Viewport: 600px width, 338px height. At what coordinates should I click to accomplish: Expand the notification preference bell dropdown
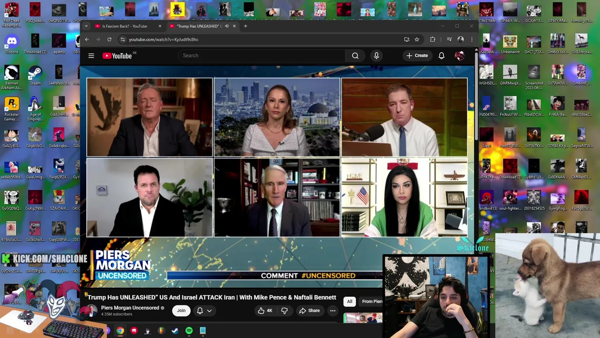pyautogui.click(x=204, y=311)
